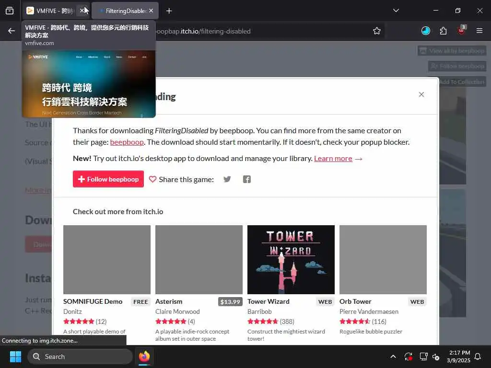Image resolution: width=491 pixels, height=368 pixels.
Task: Close the FilteringDisabled tab
Action: point(151,11)
